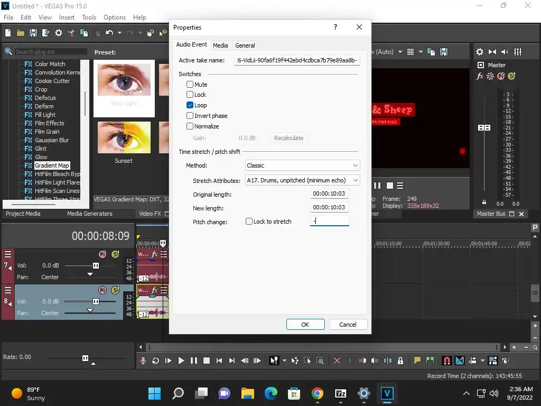
Task: Select the Gaussian Blur plug-in
Action: tap(52, 140)
